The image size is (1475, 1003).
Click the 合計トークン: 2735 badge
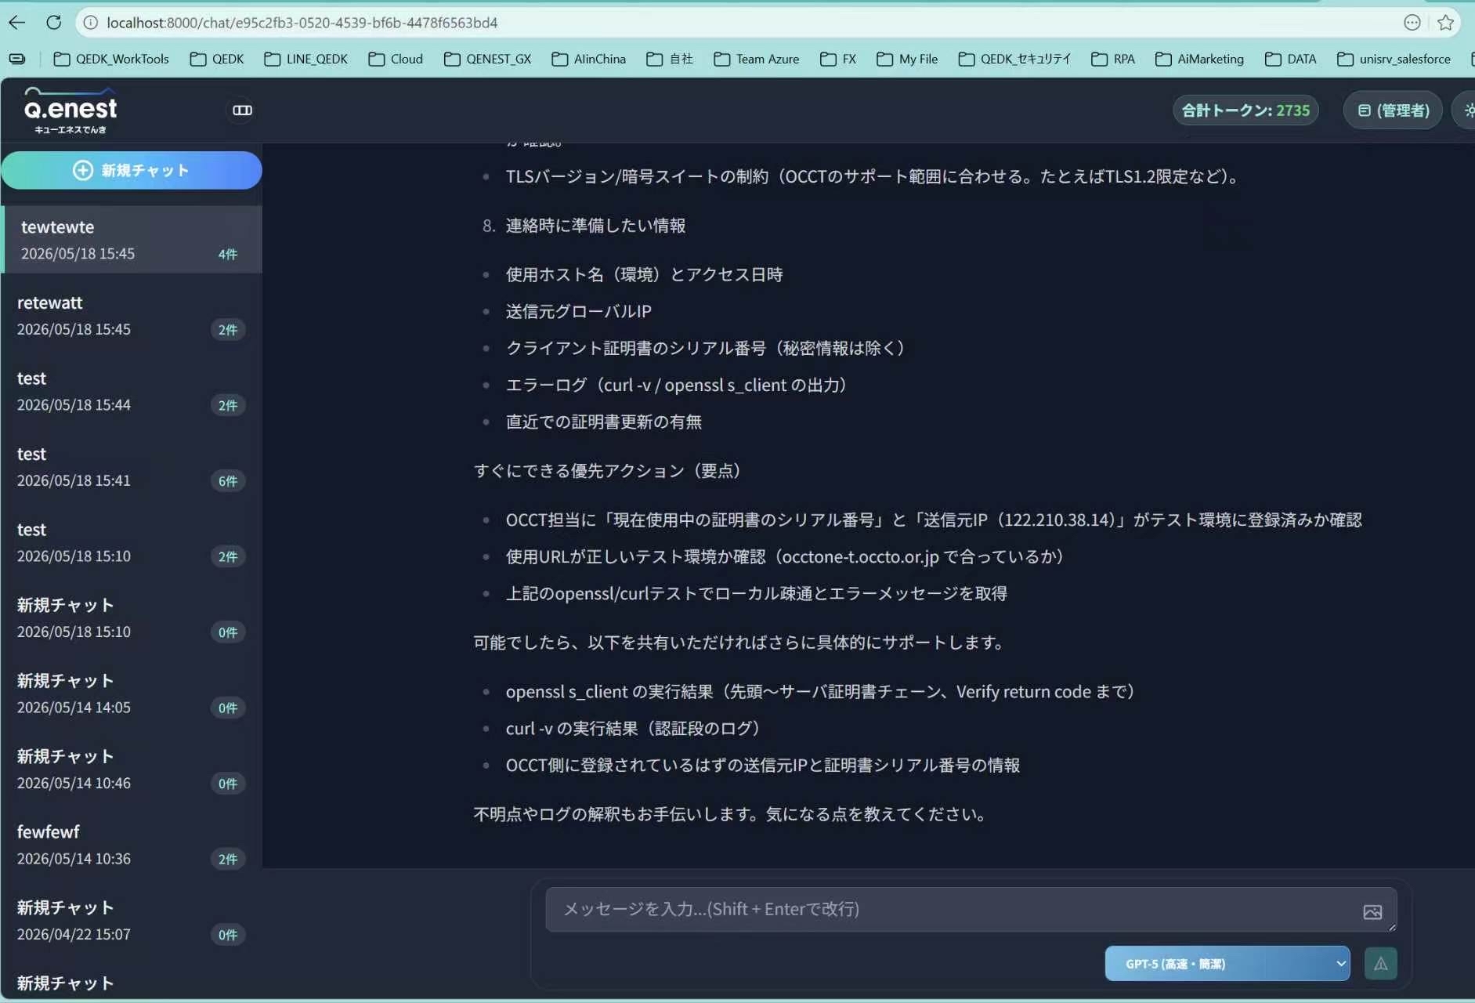pyautogui.click(x=1245, y=110)
